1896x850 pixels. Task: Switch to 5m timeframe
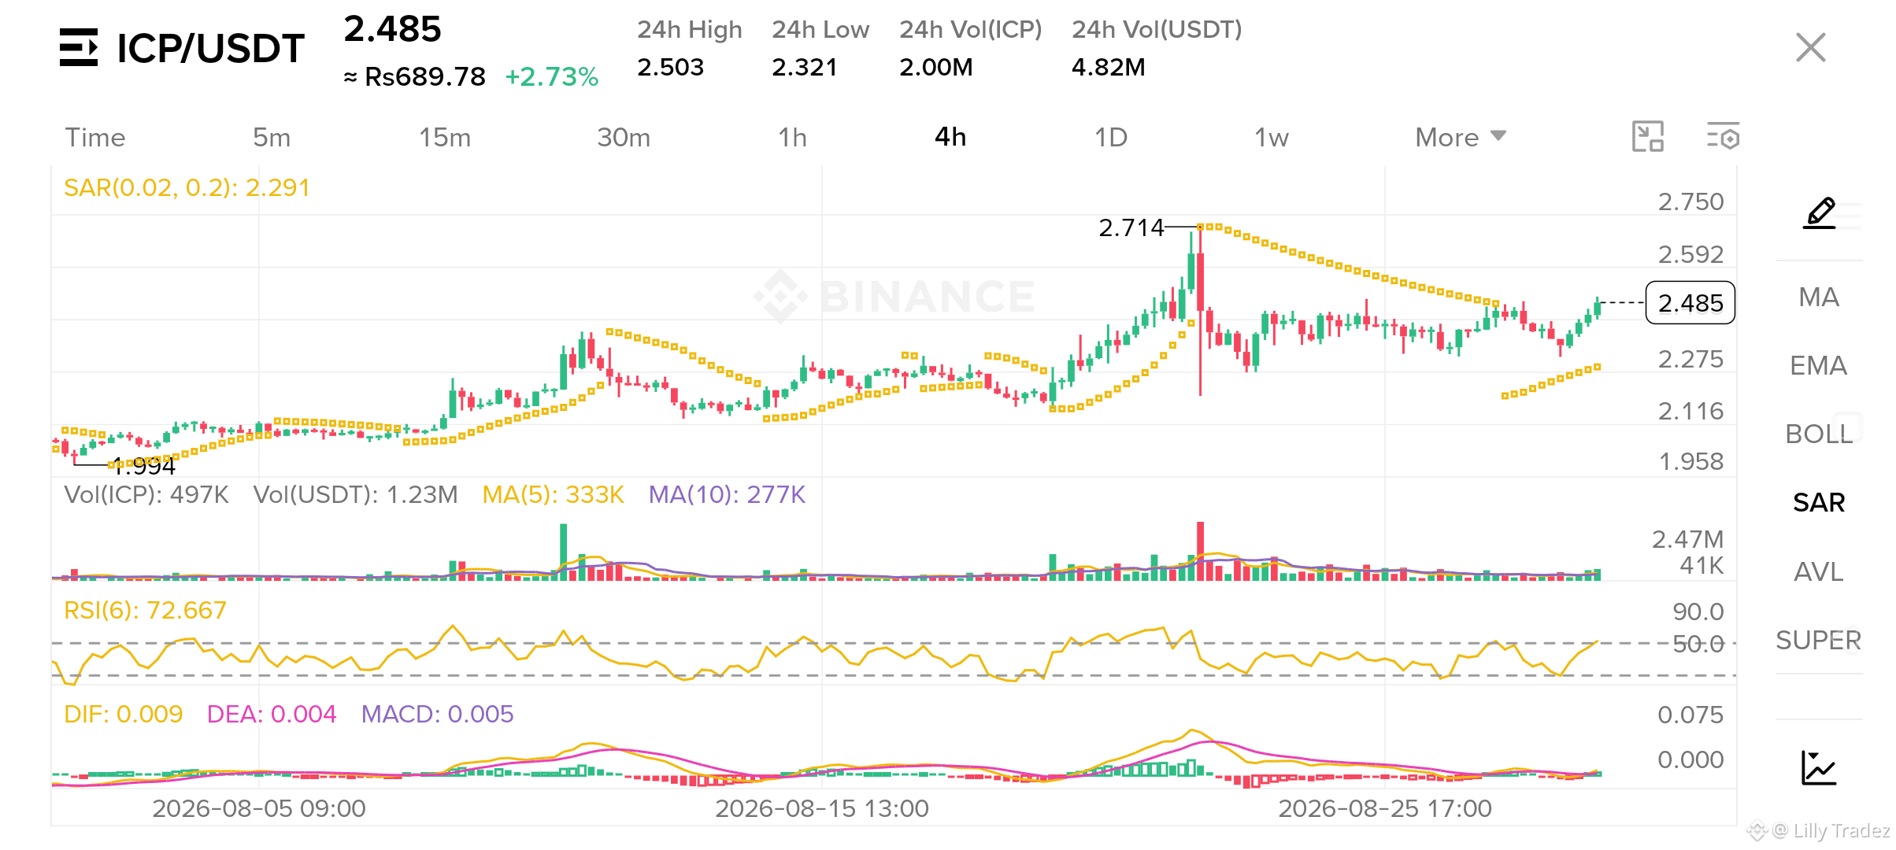point(272,137)
